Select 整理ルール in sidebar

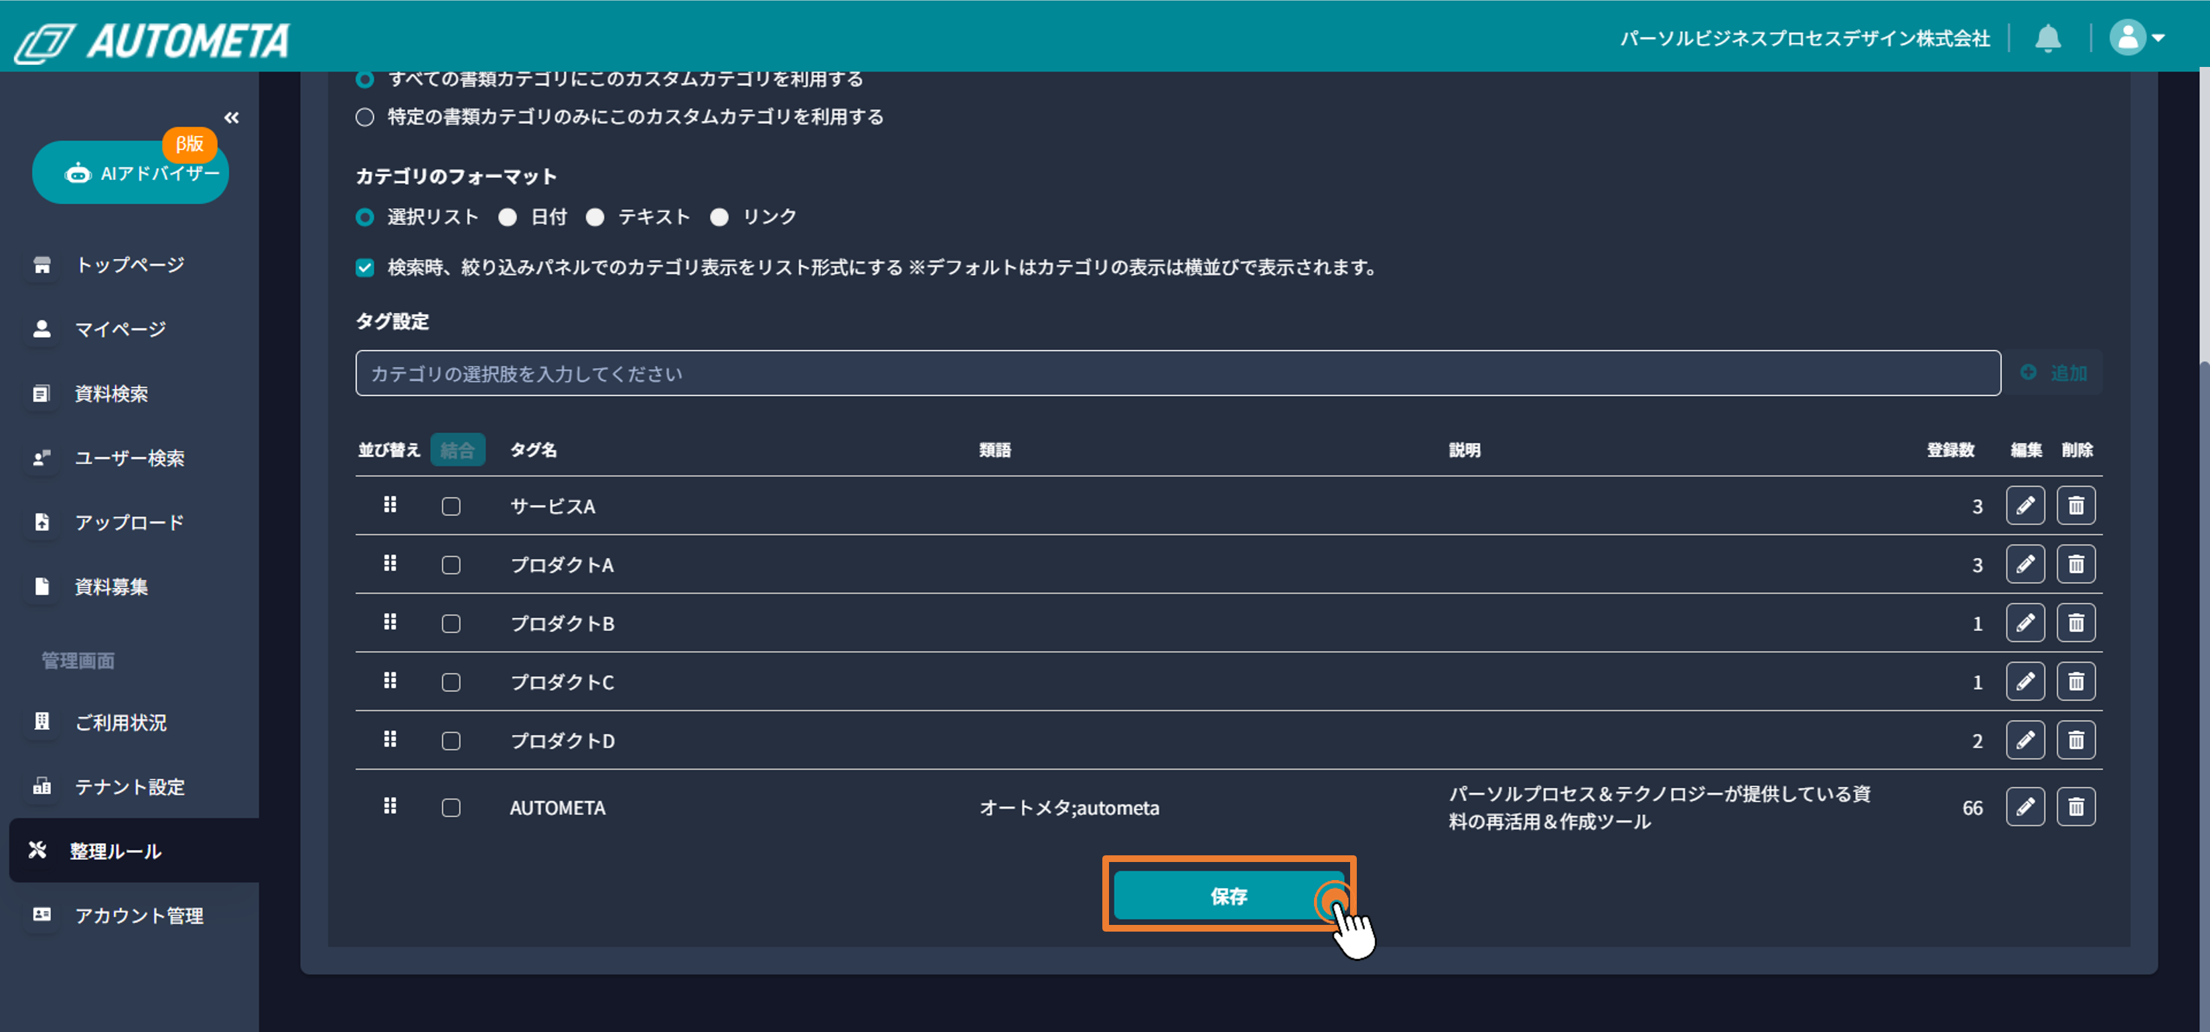click(134, 850)
